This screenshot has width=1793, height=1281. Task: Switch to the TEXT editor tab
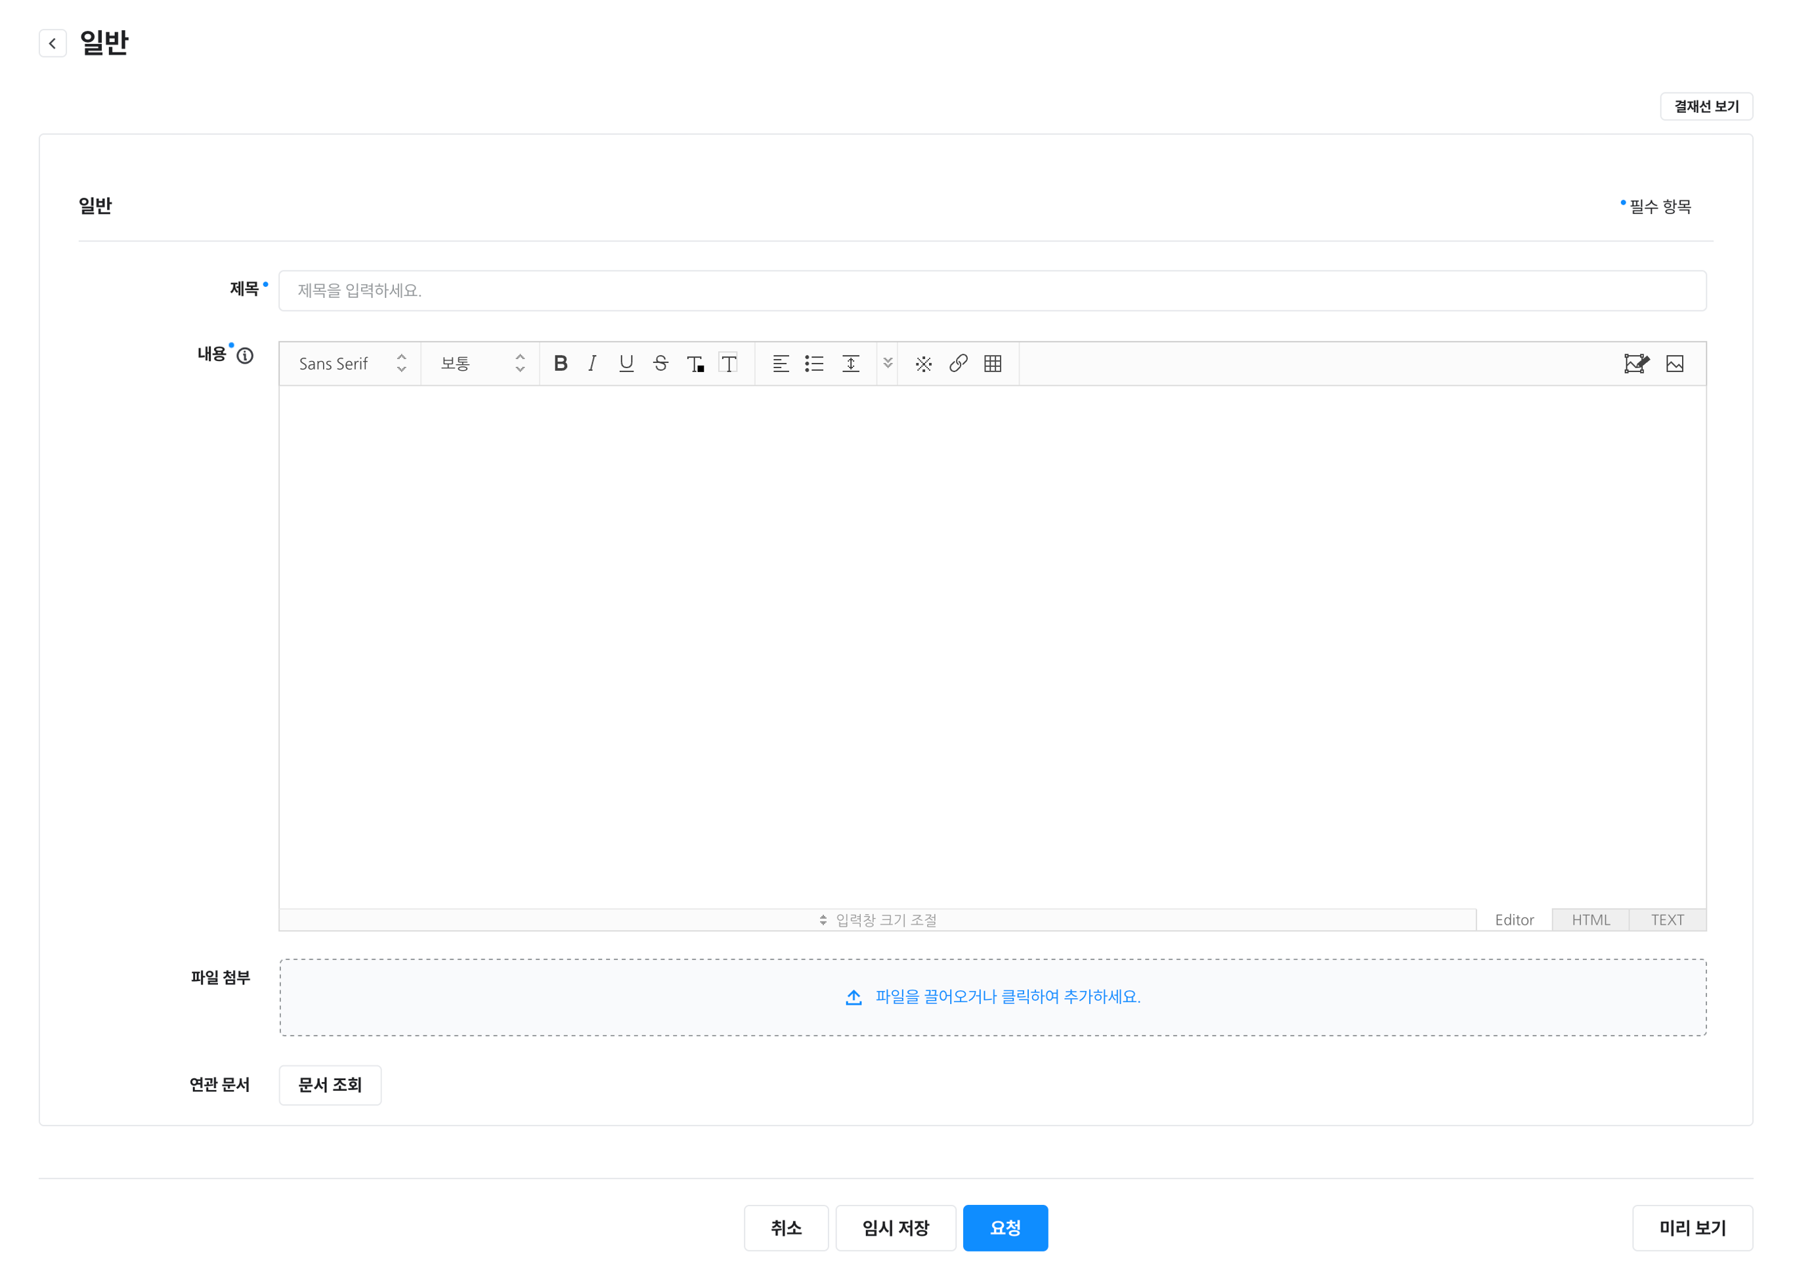1667,919
